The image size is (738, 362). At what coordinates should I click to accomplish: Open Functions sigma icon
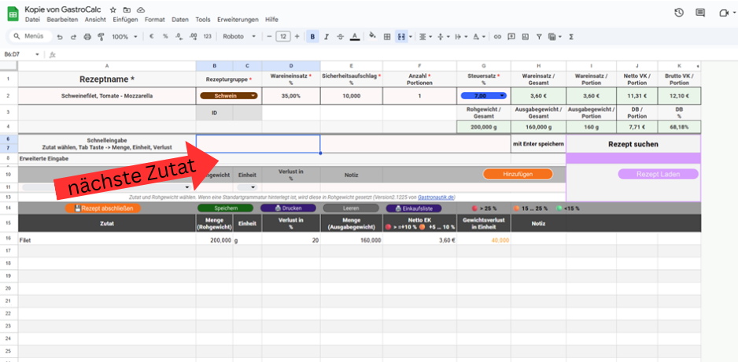click(x=571, y=37)
